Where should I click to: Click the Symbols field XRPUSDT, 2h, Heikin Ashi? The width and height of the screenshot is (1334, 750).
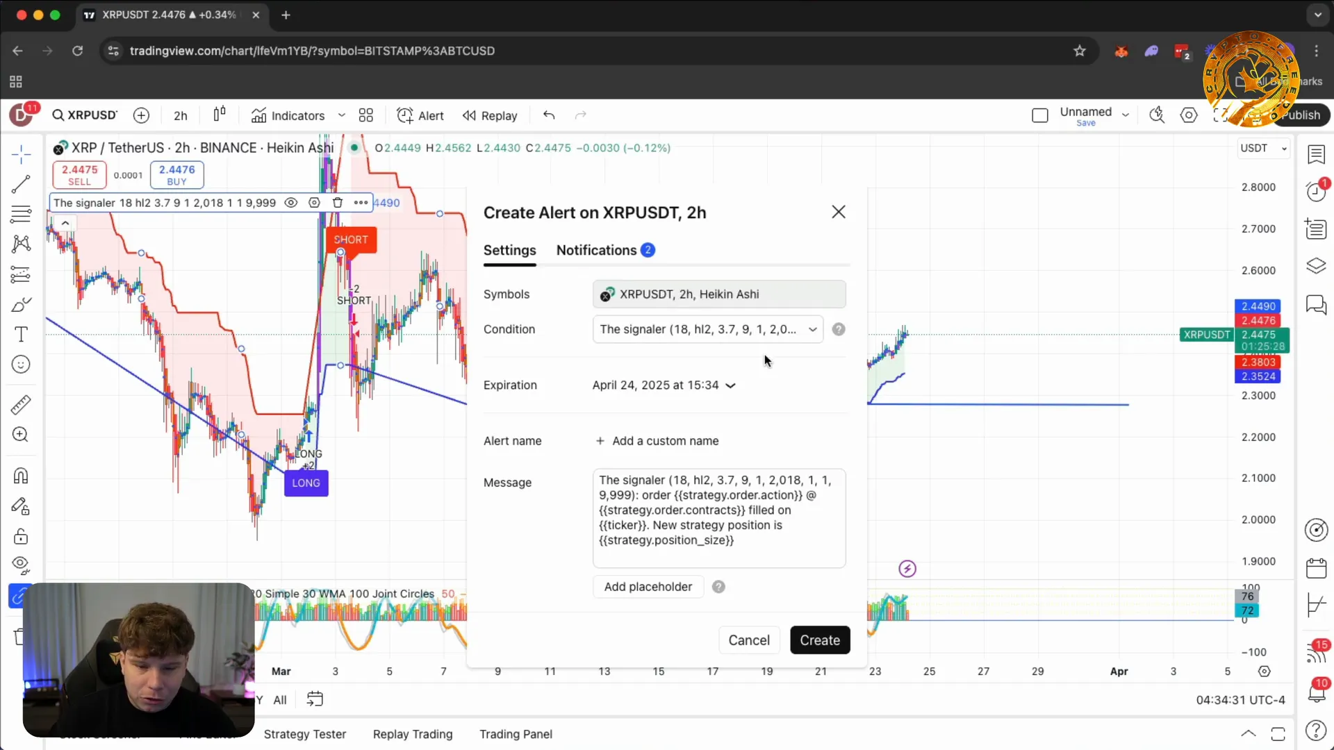click(718, 294)
